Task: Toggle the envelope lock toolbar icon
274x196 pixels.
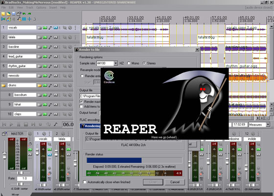Action: point(19,19)
